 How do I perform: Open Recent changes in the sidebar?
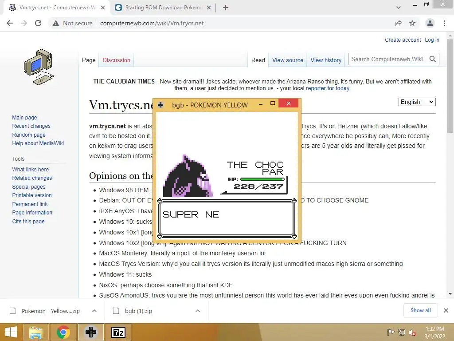coord(31,126)
